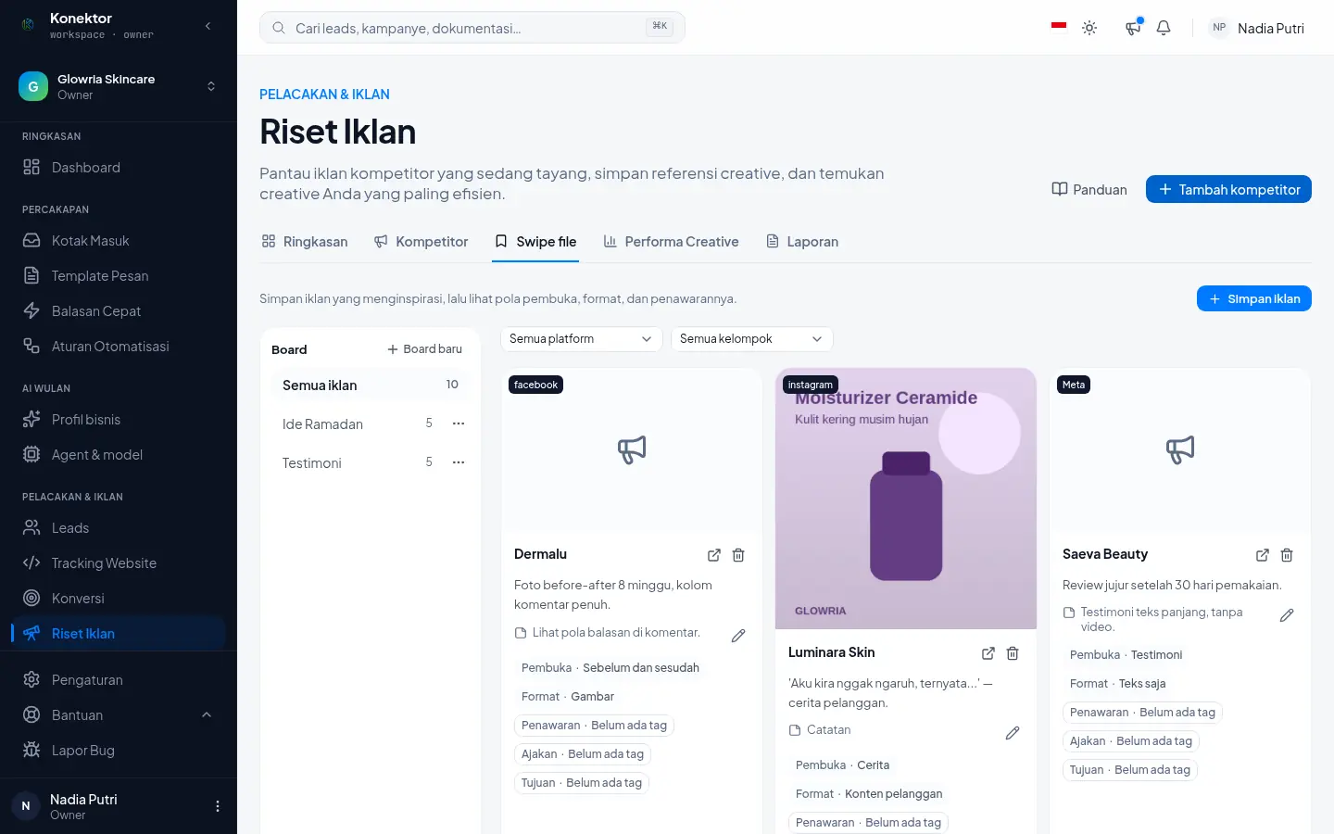
Task: Edit the Dermalu note with pencil icon
Action: point(738,636)
